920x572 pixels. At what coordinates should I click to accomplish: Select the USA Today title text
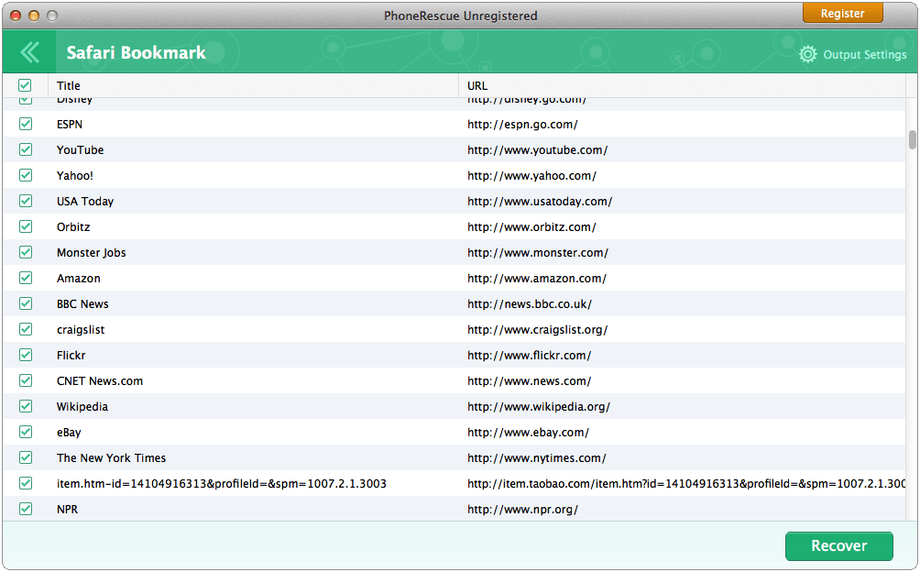click(85, 202)
